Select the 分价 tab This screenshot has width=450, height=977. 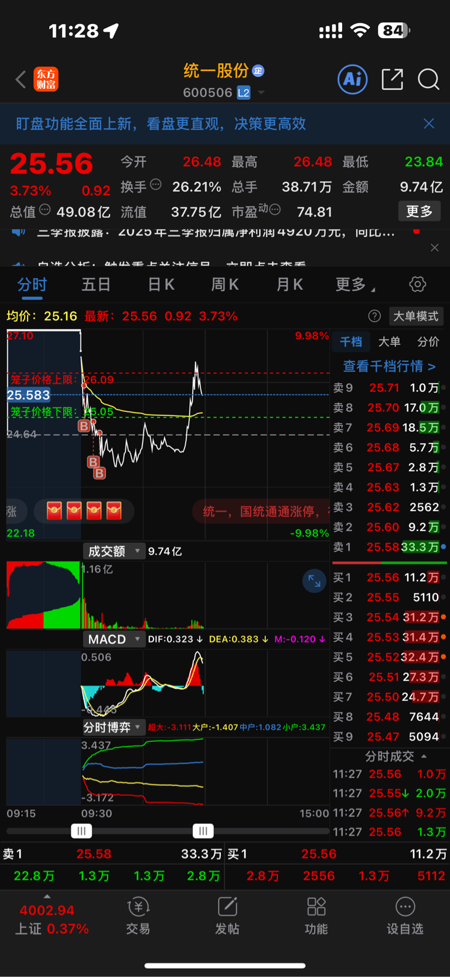tap(428, 342)
